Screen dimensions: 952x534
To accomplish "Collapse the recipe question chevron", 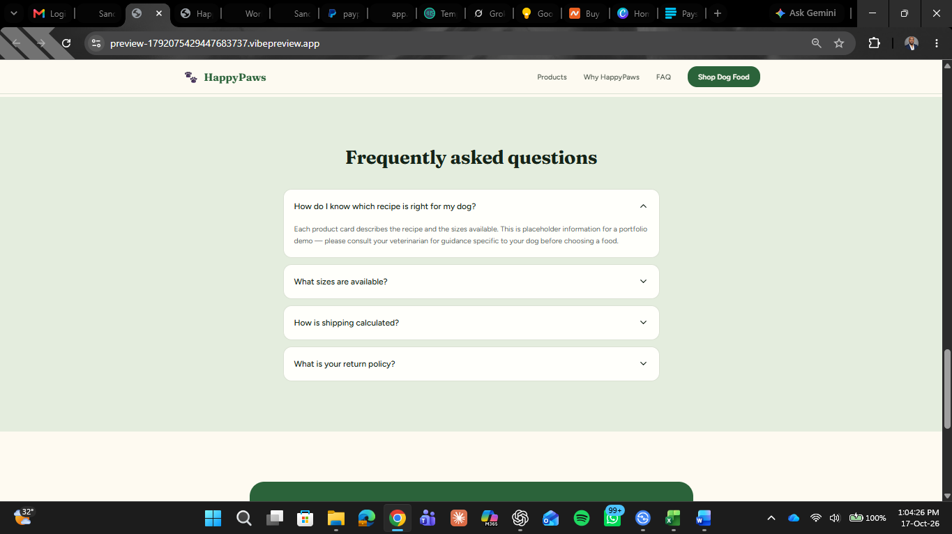I will 643,206.
